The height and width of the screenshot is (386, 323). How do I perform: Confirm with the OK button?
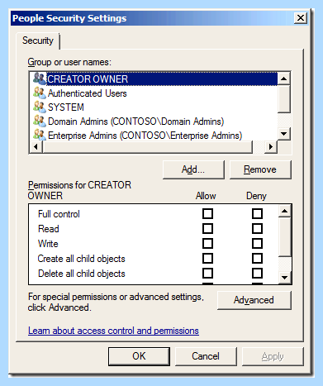click(139, 356)
